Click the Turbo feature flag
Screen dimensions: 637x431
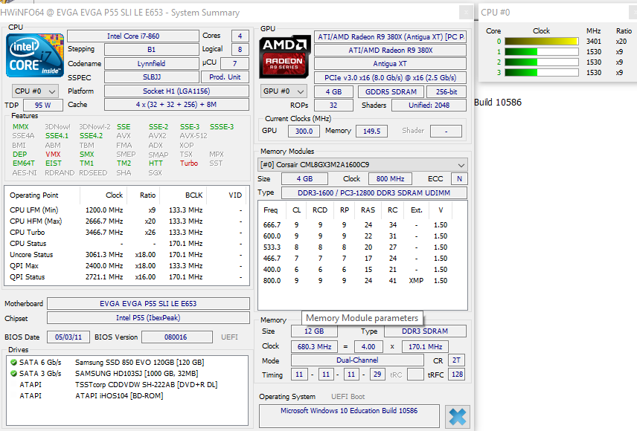pyautogui.click(x=189, y=163)
